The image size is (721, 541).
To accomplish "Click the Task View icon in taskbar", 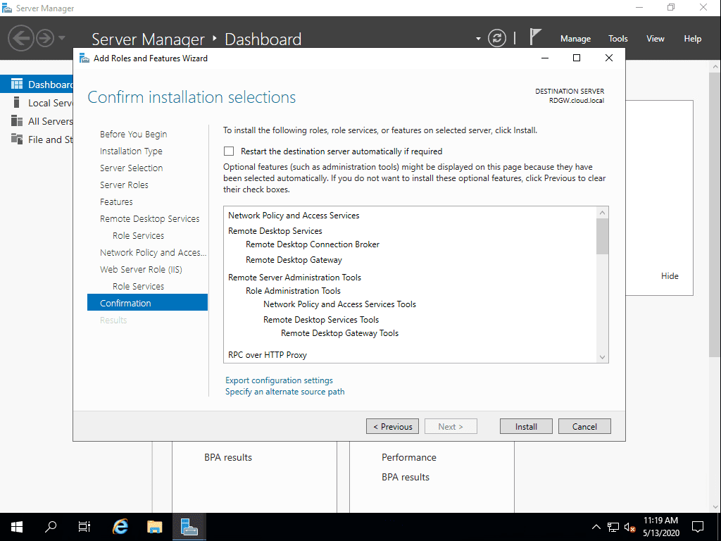I will pyautogui.click(x=84, y=526).
